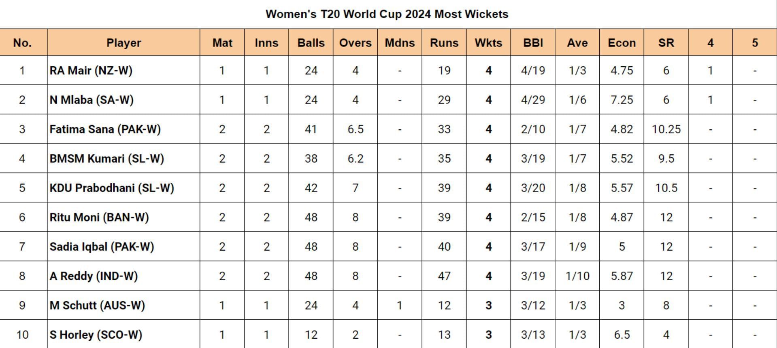
Task: Select the Overs column header
Action: [x=355, y=43]
